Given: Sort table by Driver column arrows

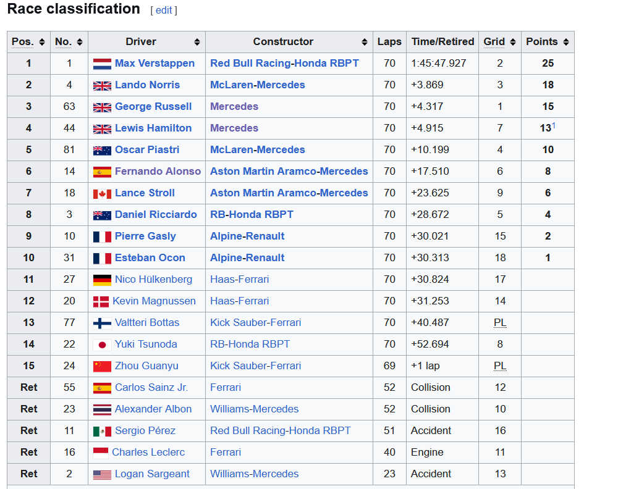Looking at the screenshot, I should 197,42.
